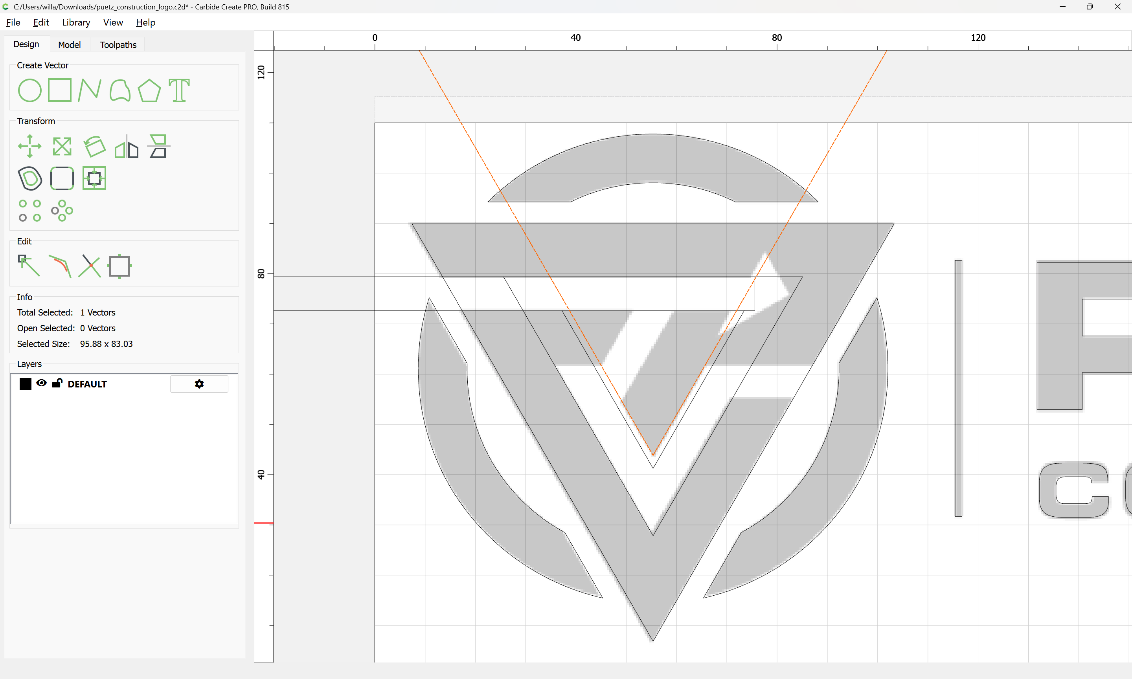This screenshot has width=1132, height=679.
Task: Activate the Text tool
Action: pyautogui.click(x=179, y=90)
